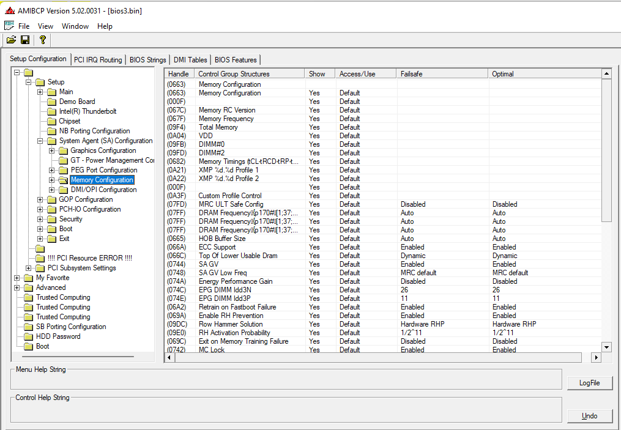This screenshot has width=621, height=430.
Task: Click the Save floppy disk toolbar icon
Action: pos(25,40)
